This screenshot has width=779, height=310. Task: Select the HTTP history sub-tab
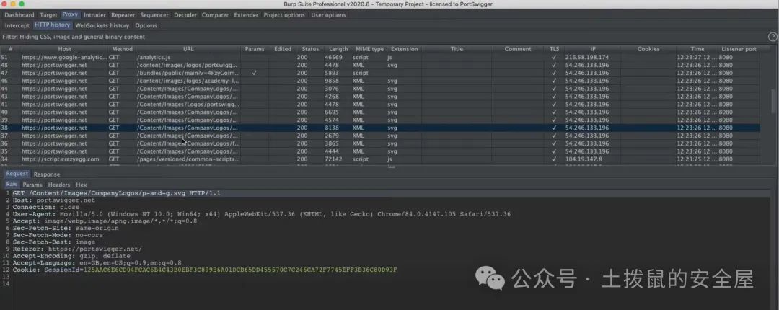click(x=52, y=25)
